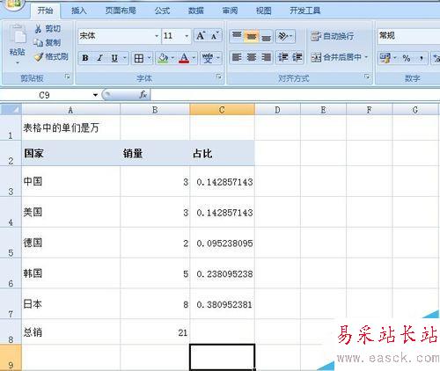The image size is (440, 371).
Task: Click the accounting number format icon
Action: pyautogui.click(x=385, y=58)
